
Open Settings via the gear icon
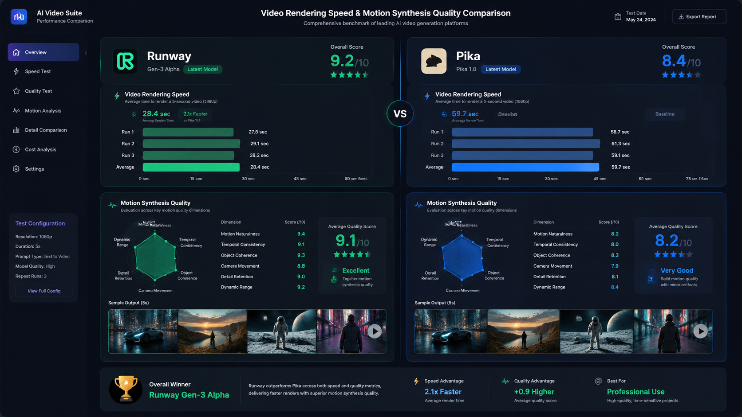(16, 169)
